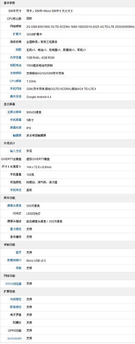Click the 网络频率 label

(16, 26)
